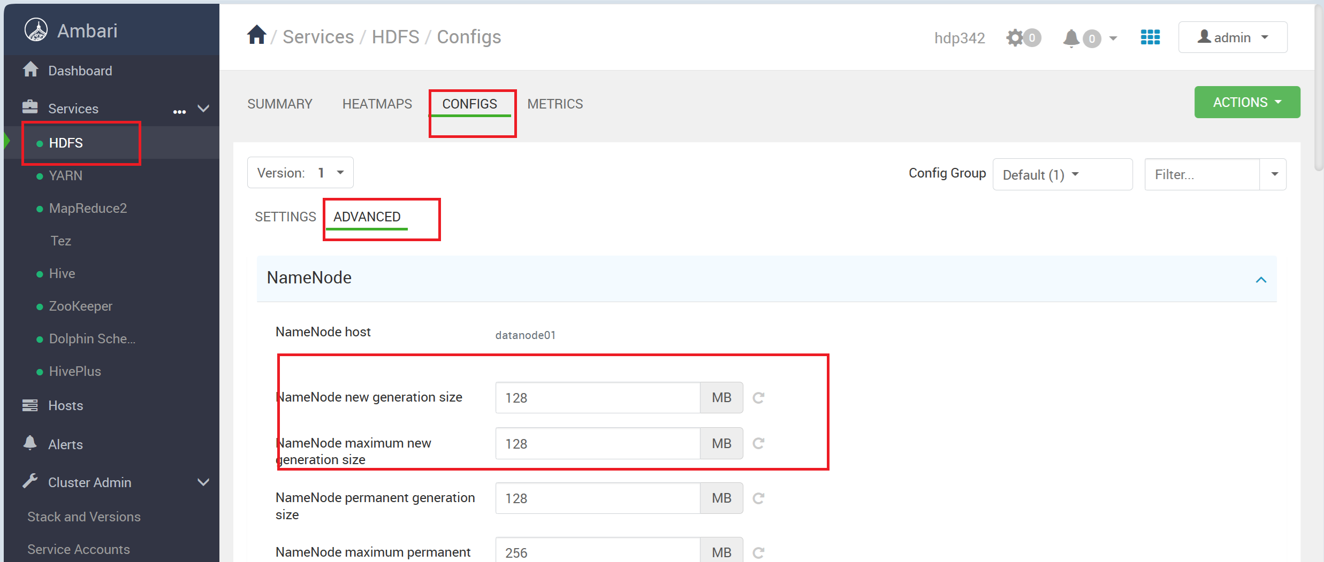
Task: Undo NameNode permanent generation size value
Action: [758, 498]
